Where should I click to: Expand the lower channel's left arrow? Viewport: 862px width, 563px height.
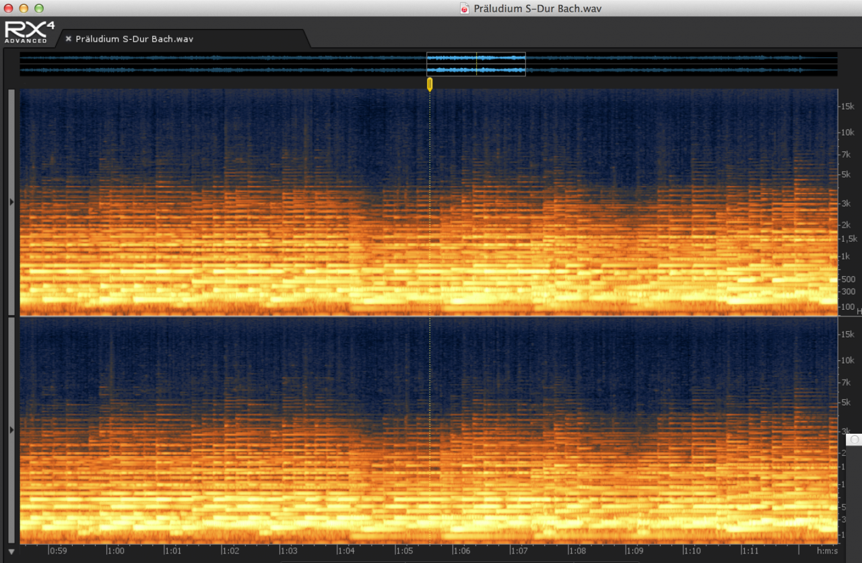(x=11, y=429)
